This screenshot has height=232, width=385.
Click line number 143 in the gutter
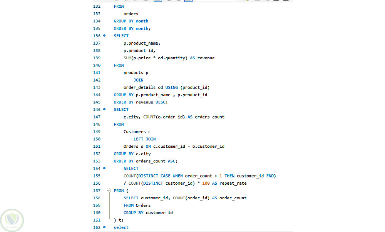pos(97,88)
